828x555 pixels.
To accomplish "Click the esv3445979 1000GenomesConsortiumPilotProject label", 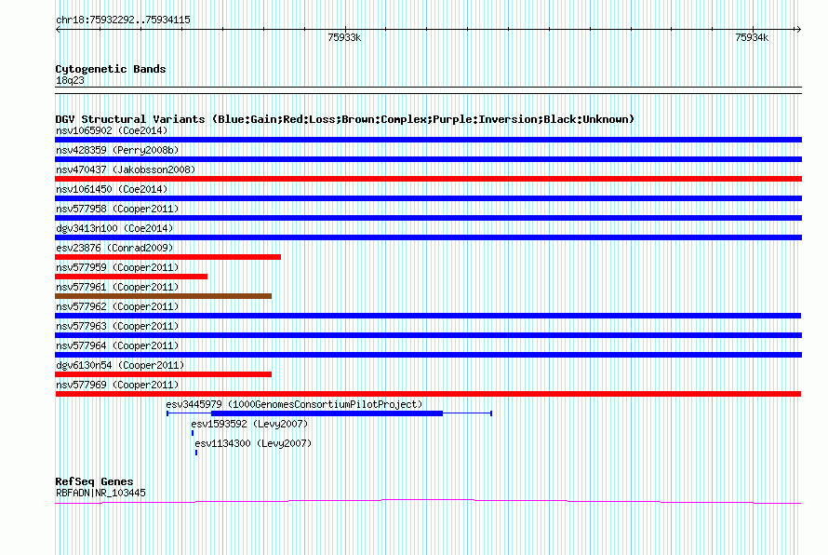I will [294, 404].
